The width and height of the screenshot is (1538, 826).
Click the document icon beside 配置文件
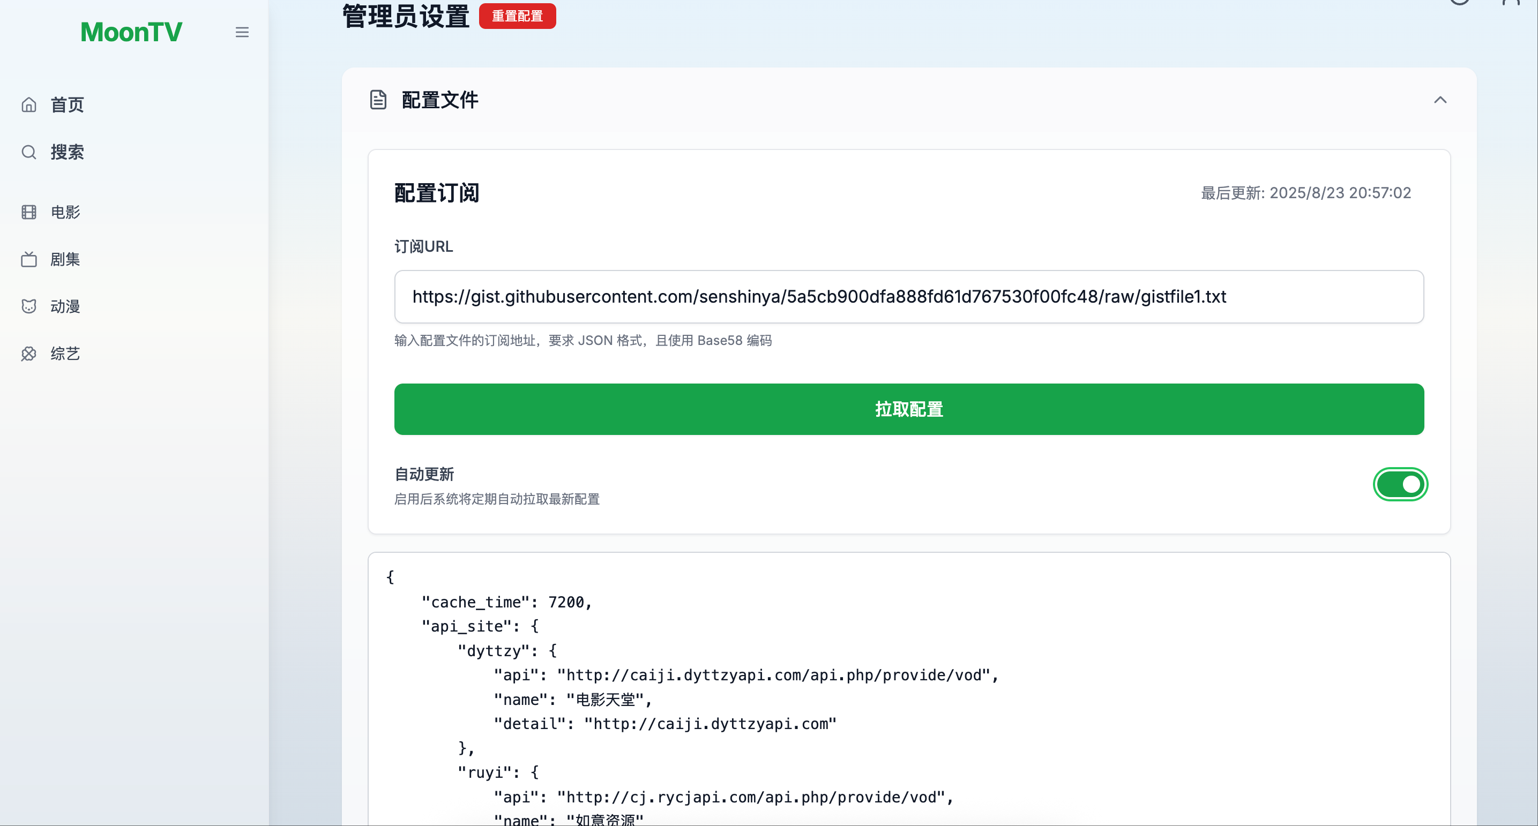pos(378,100)
